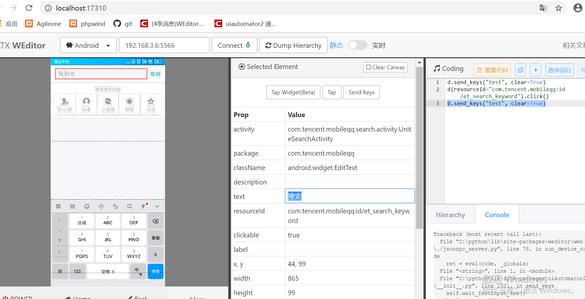Tap the phone search box
Viewport: 585px width, 299px height.
coord(101,74)
